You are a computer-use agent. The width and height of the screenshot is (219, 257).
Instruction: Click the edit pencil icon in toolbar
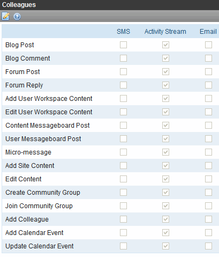(x=5, y=17)
